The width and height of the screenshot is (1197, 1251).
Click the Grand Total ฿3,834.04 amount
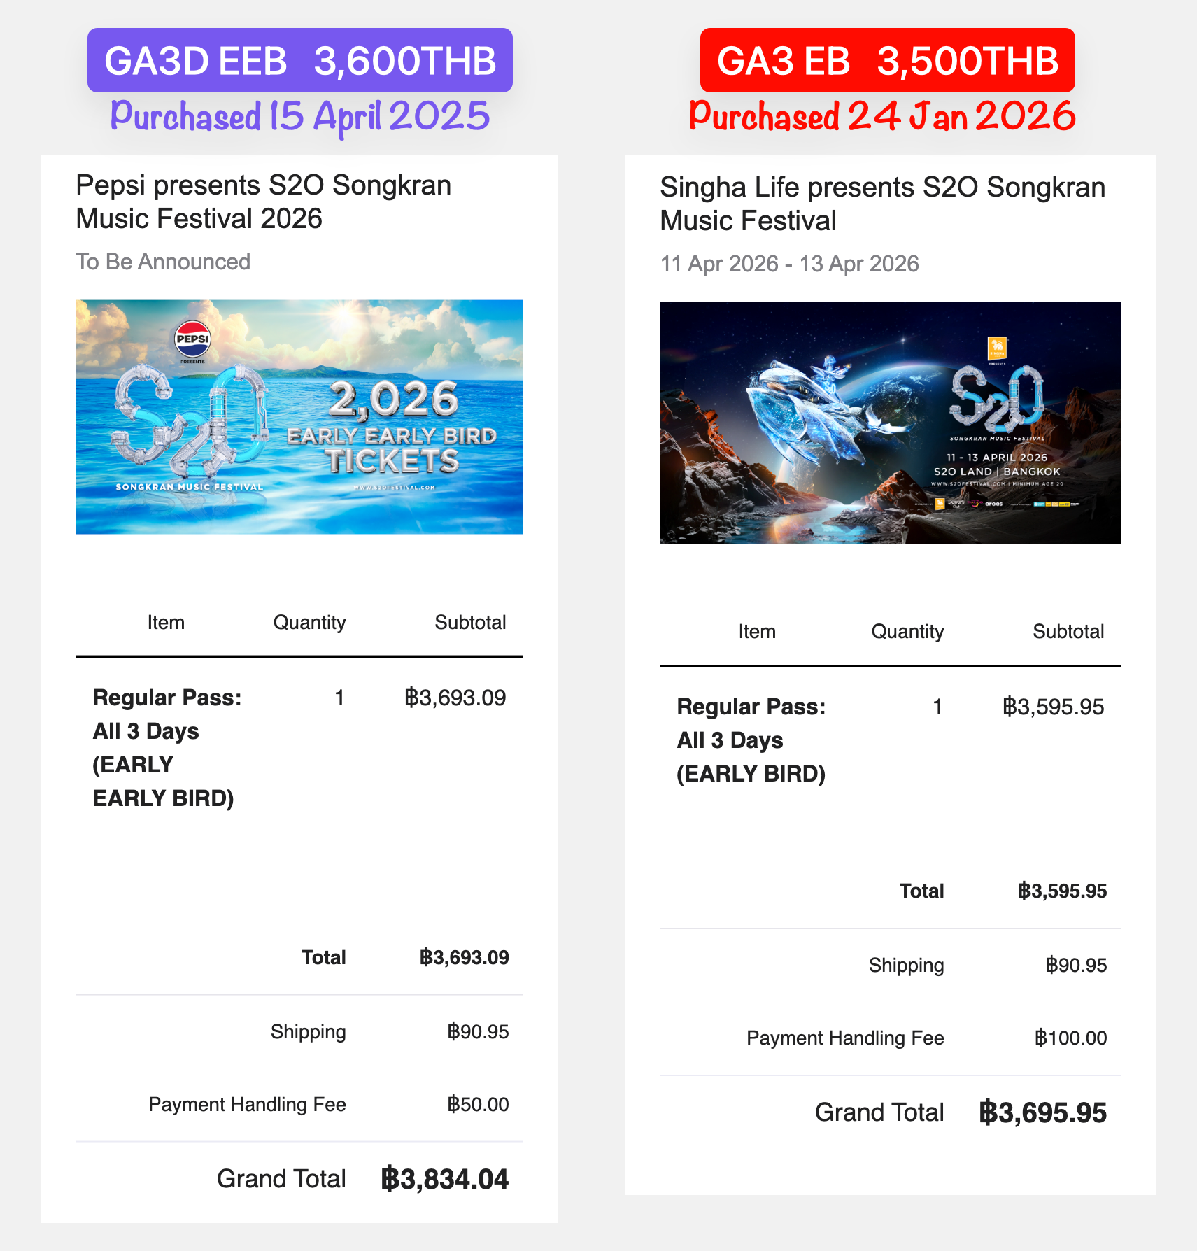pyautogui.click(x=445, y=1180)
